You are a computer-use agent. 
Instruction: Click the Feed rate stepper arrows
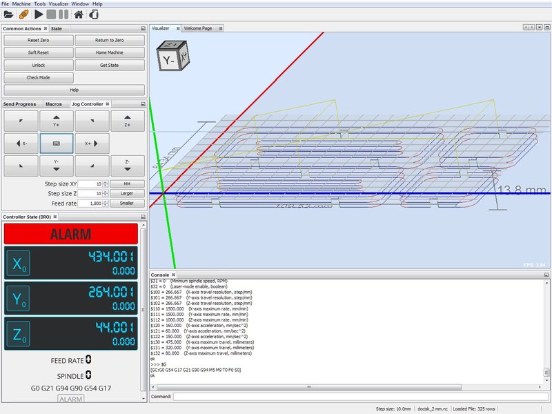[x=106, y=203]
